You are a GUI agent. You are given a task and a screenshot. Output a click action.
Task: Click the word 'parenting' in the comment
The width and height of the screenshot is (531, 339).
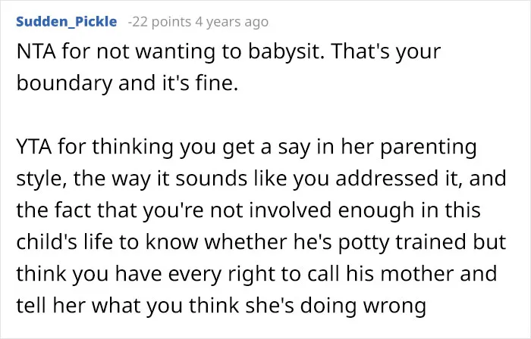(x=429, y=148)
